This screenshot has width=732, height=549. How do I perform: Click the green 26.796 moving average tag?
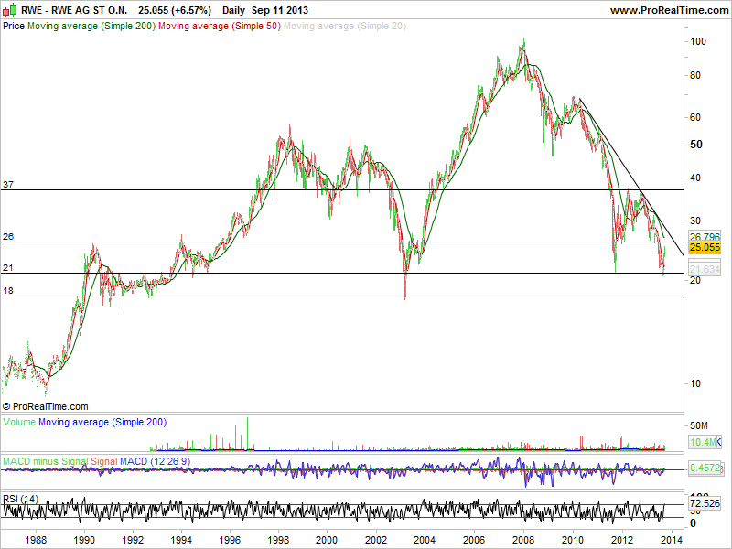click(x=705, y=237)
